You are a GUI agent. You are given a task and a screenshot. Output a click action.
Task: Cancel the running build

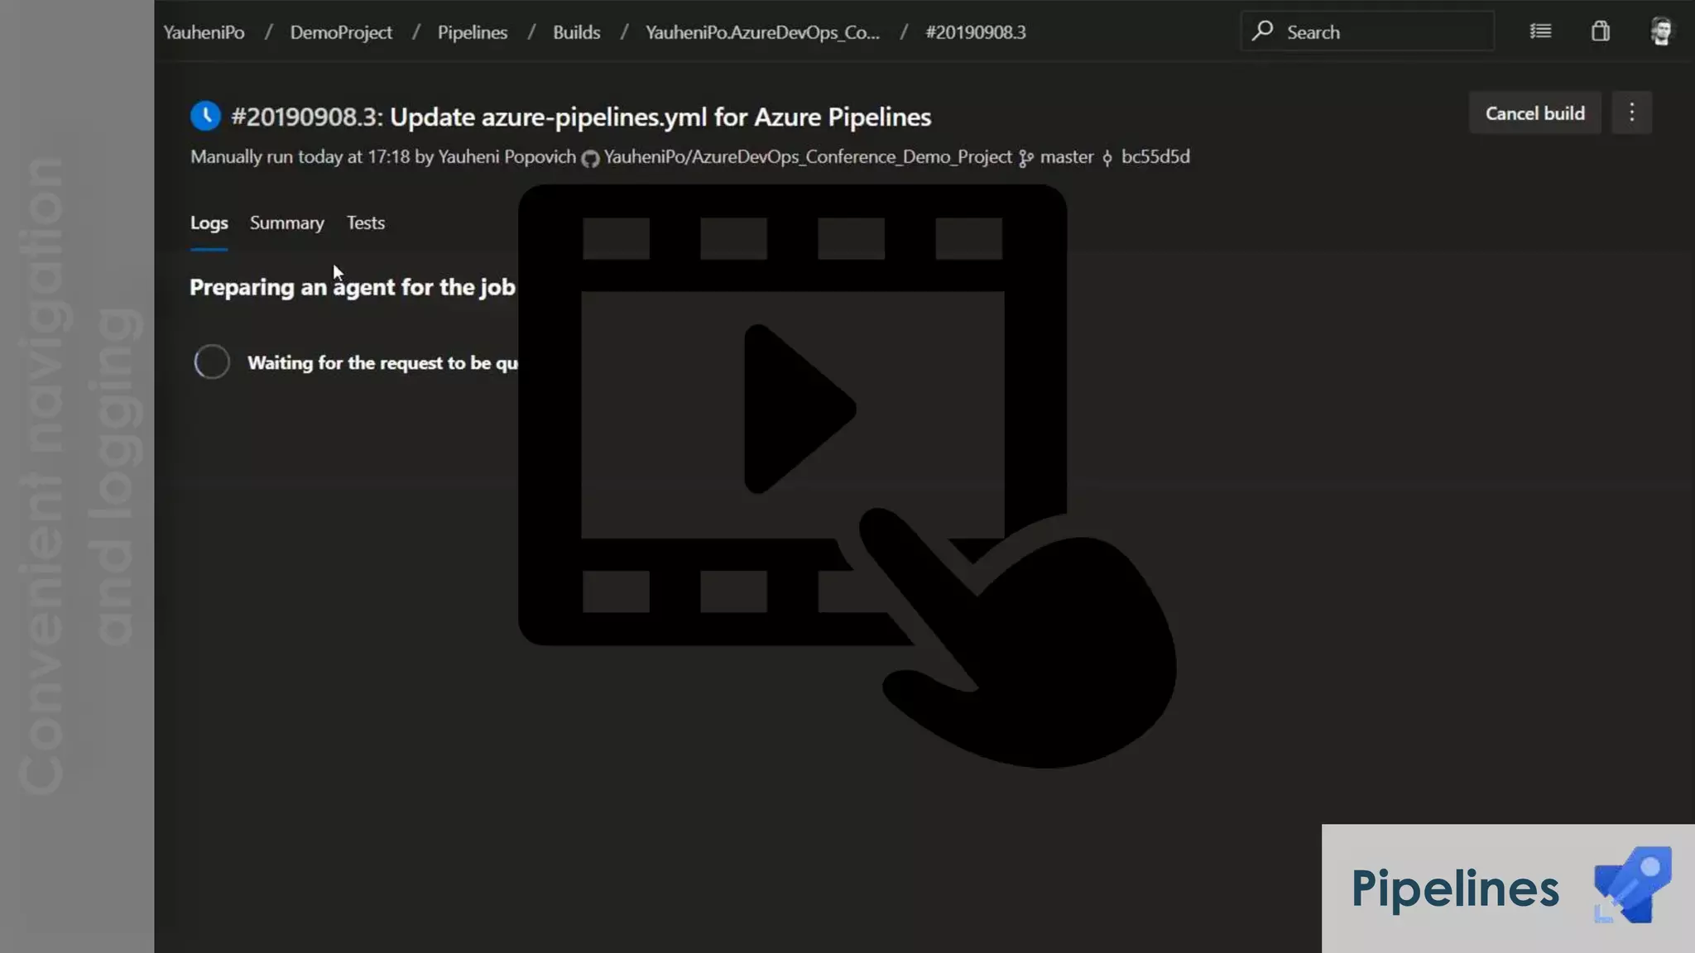point(1534,113)
